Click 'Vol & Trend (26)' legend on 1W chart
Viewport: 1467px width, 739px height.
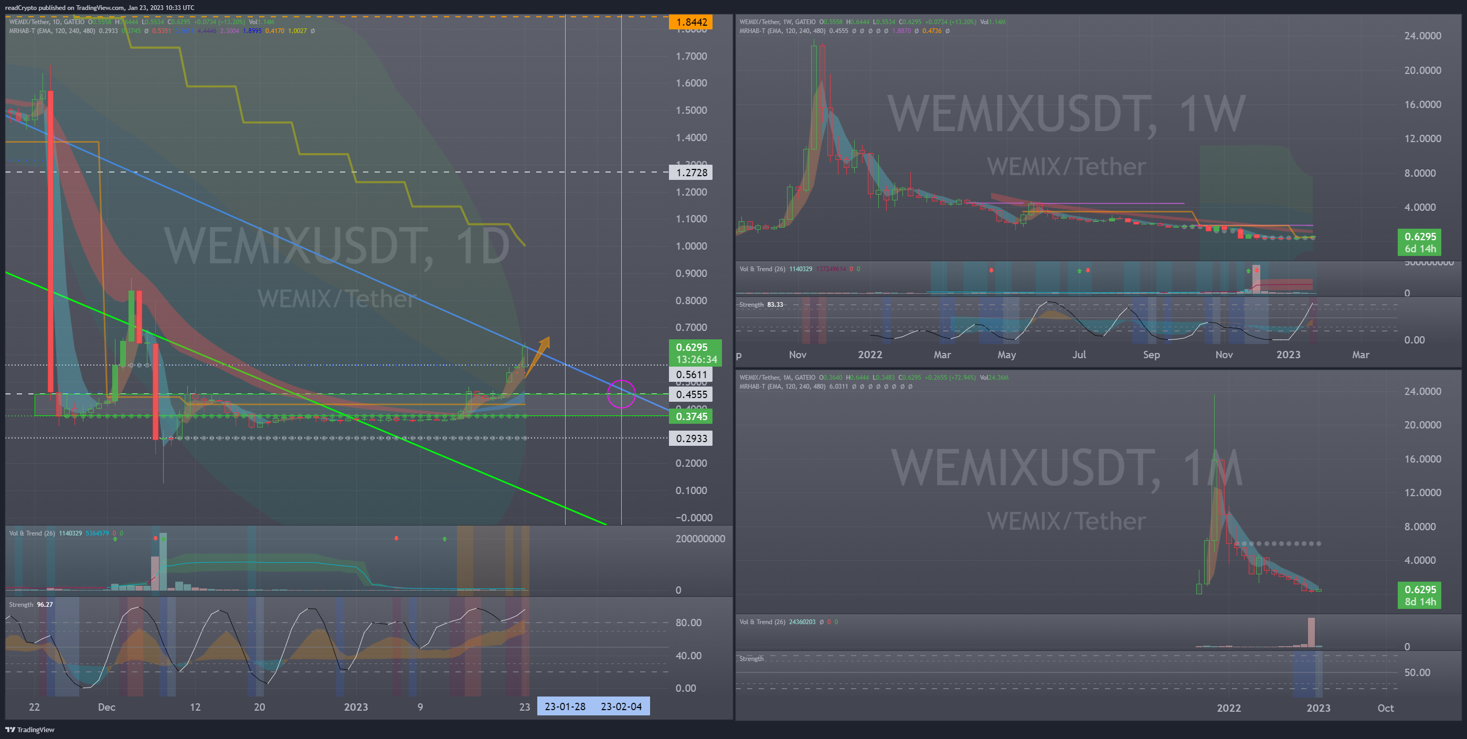762,269
